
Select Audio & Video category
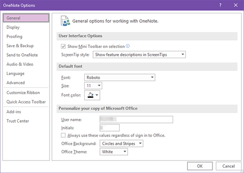pos(26,64)
